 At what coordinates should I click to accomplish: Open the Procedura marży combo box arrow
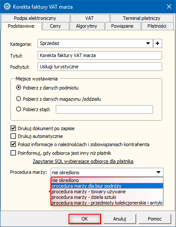(x=159, y=172)
